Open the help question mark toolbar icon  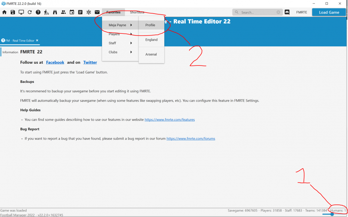pyautogui.click(x=38, y=12)
